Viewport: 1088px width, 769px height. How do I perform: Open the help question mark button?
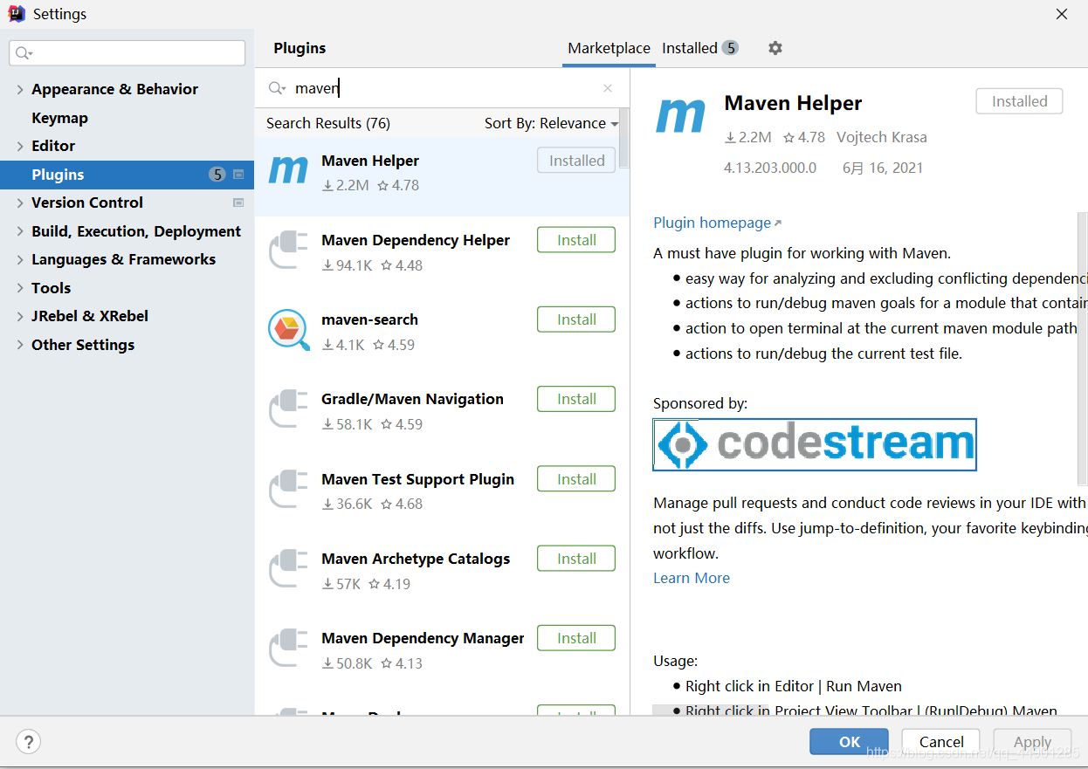(29, 742)
